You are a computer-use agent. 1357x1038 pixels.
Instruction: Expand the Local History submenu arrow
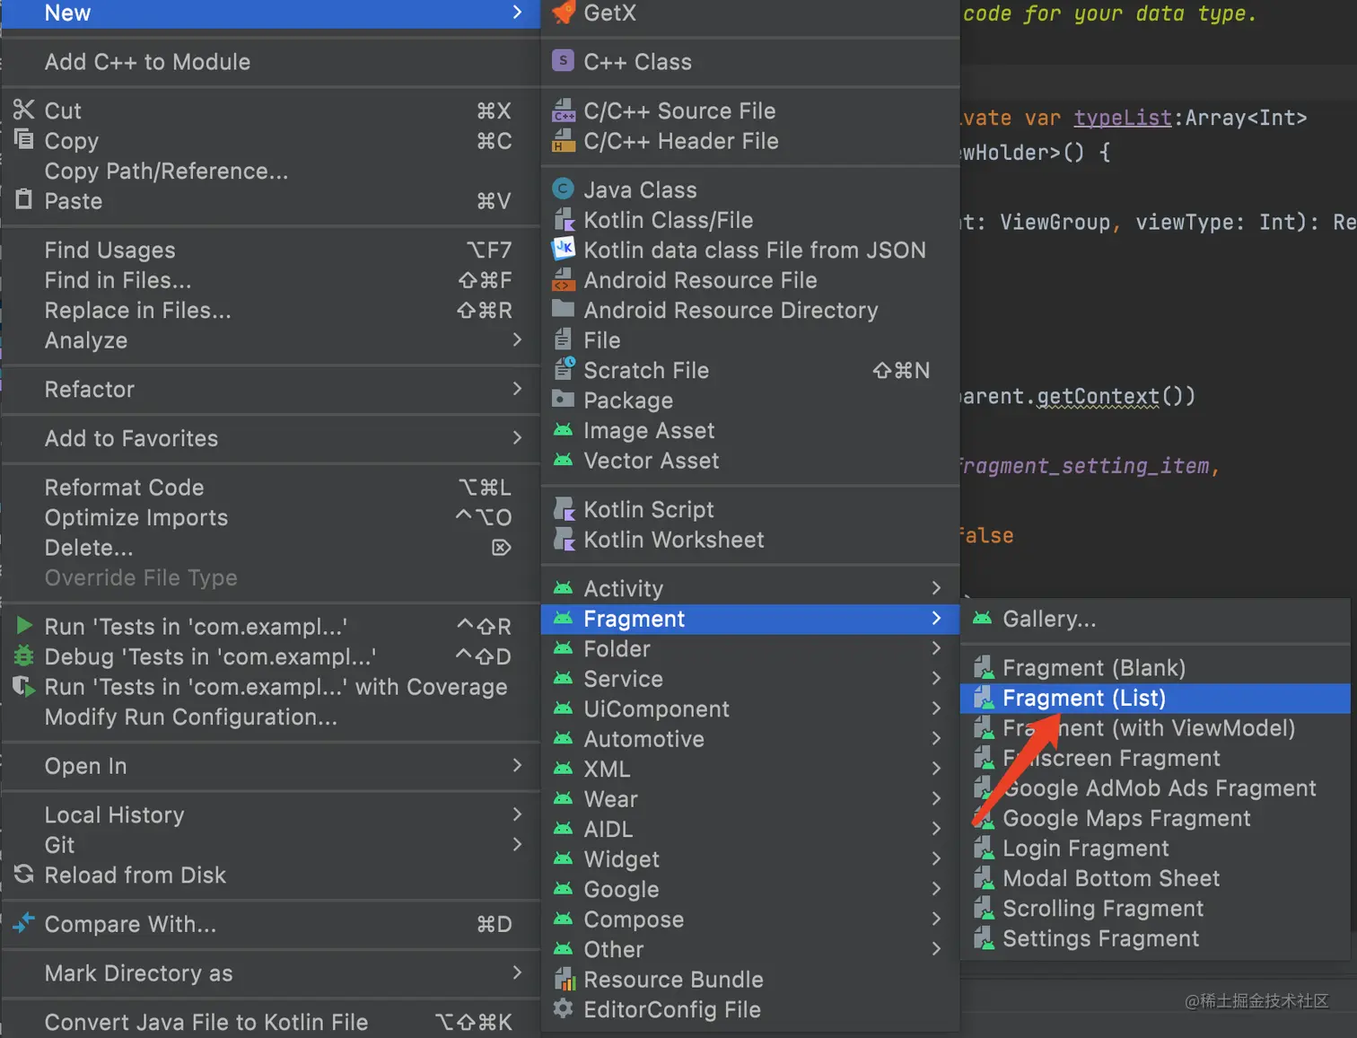click(517, 814)
